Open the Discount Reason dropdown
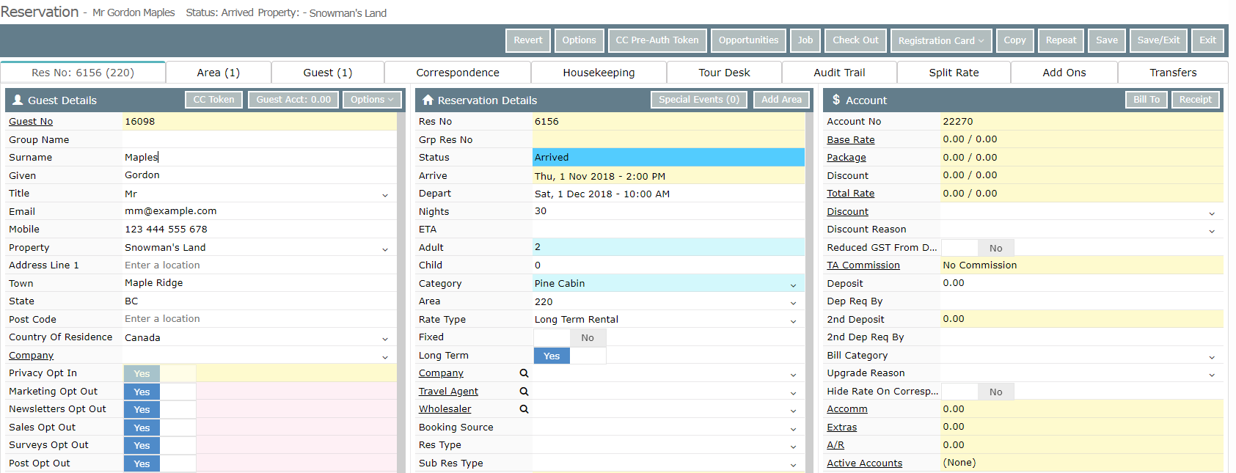The width and height of the screenshot is (1236, 473). [x=1212, y=230]
